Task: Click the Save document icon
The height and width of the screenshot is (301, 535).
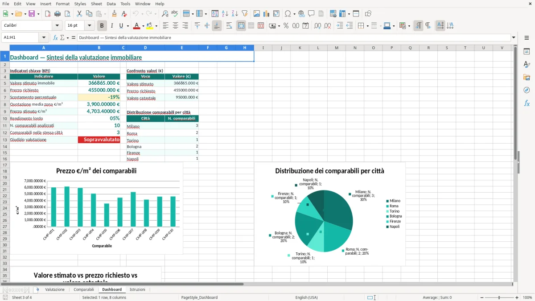Action: [32, 14]
